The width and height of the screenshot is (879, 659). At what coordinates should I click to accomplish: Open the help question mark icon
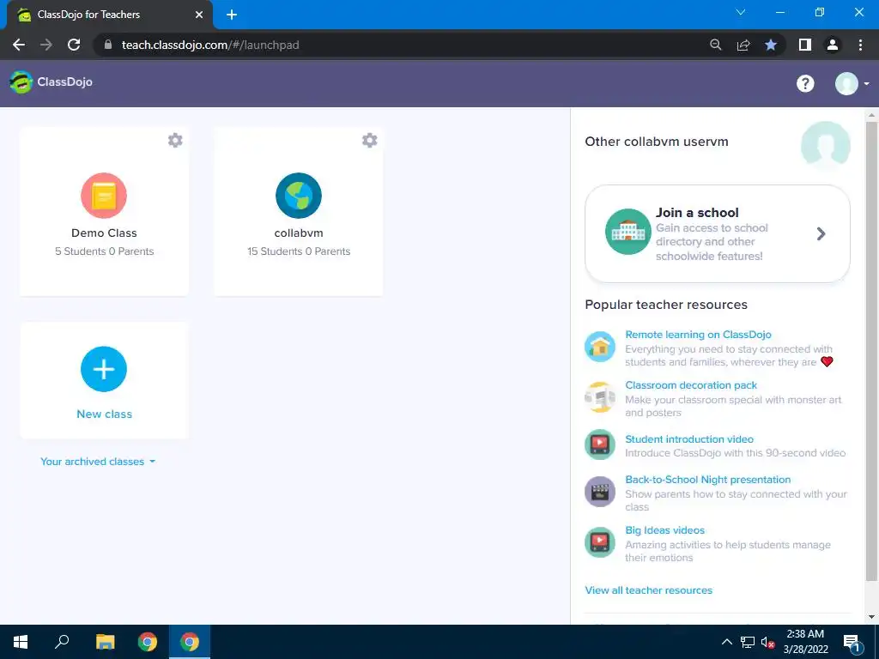point(805,83)
